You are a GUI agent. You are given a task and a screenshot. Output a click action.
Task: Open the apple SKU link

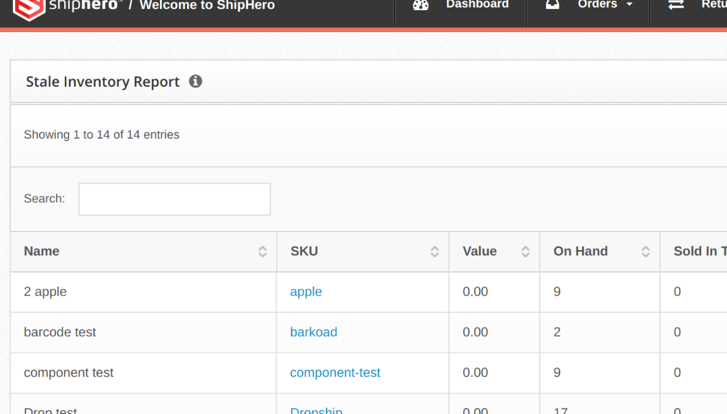tap(305, 292)
